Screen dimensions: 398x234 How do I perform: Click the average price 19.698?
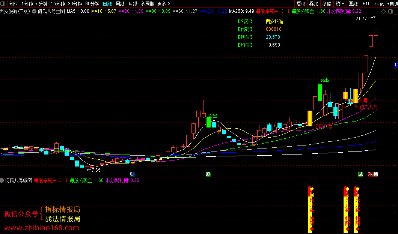[273, 45]
